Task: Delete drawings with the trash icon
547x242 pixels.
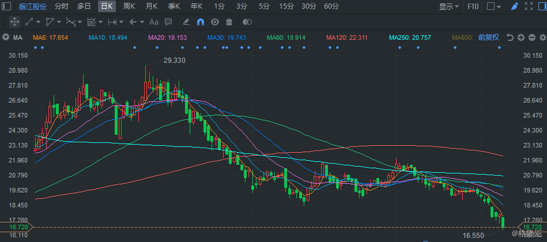Action: pyautogui.click(x=229, y=22)
